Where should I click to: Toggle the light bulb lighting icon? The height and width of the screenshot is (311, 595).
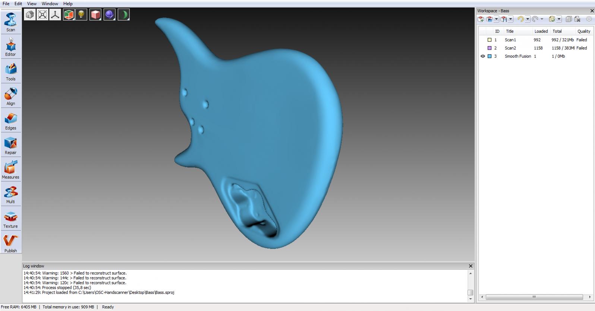81,15
